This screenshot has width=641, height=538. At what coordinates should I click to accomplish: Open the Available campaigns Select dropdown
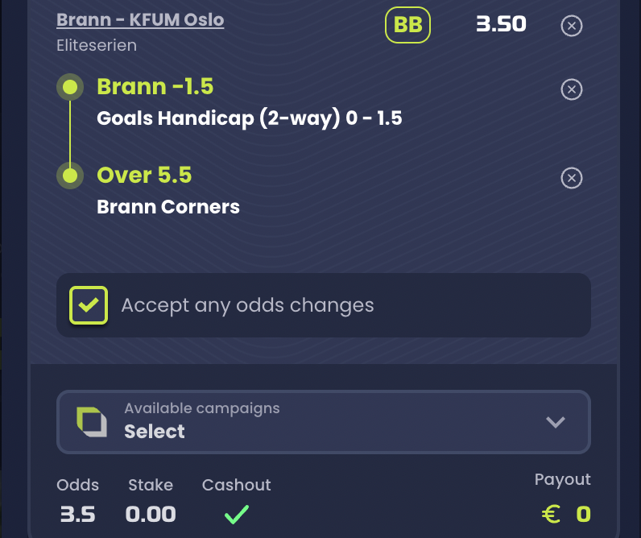tap(324, 422)
